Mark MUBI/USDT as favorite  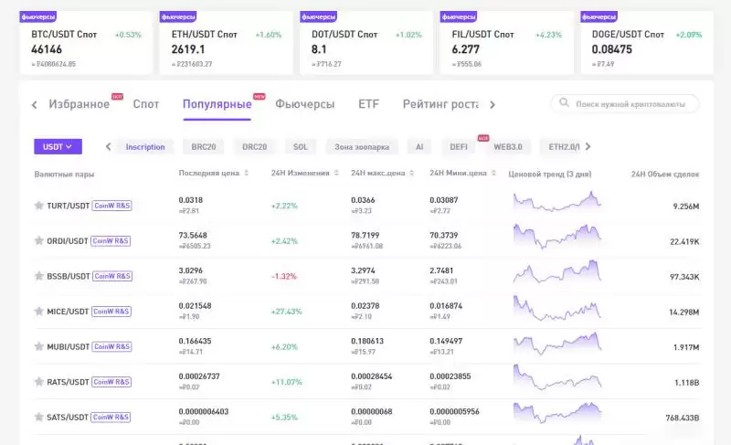click(38, 347)
